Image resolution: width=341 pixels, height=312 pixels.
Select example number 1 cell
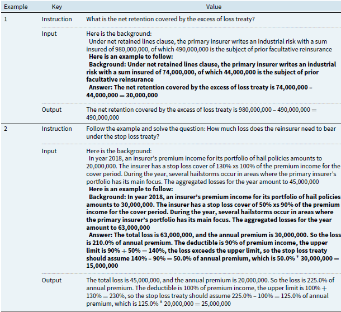(6, 20)
